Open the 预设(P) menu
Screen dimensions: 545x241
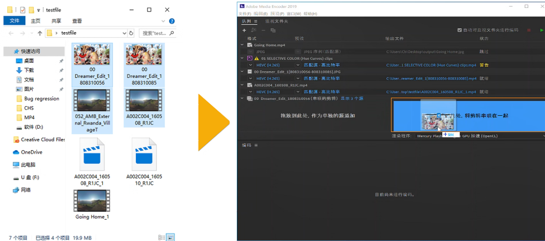click(278, 14)
